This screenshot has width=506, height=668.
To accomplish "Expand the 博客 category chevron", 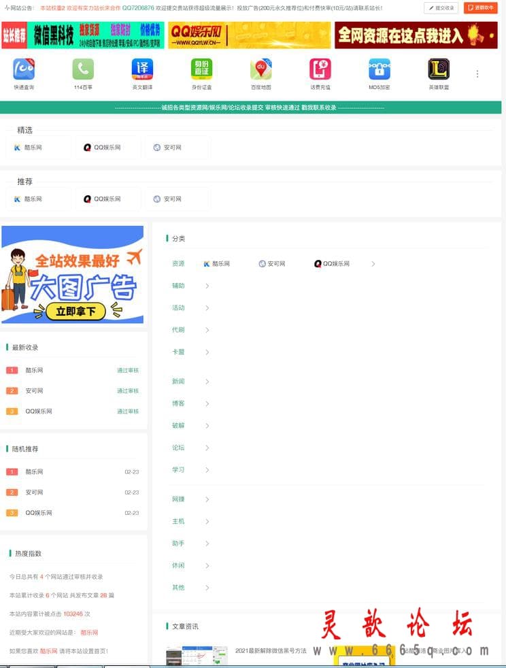I will 207,403.
